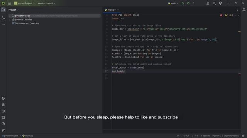Click the error stripe mark near line 17
The image size is (247, 138).
[239, 74]
